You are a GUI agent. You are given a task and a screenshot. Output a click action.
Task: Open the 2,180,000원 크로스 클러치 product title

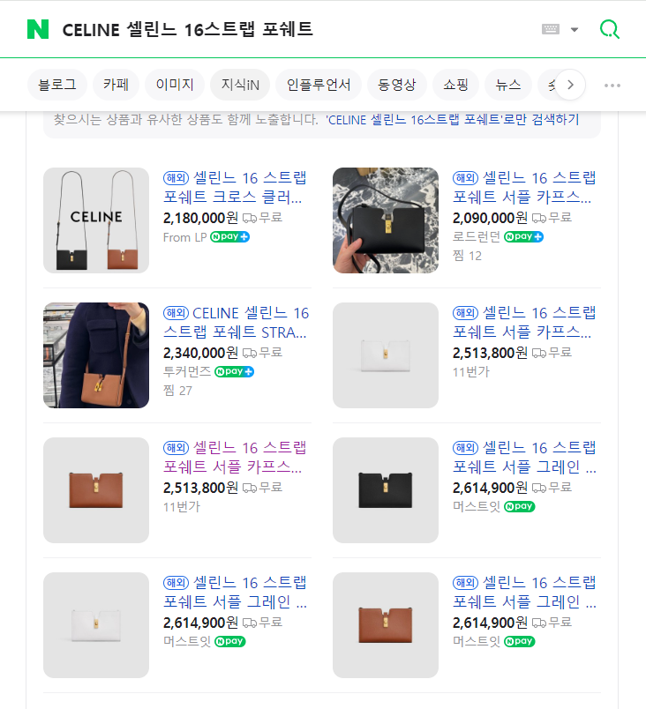[236, 188]
